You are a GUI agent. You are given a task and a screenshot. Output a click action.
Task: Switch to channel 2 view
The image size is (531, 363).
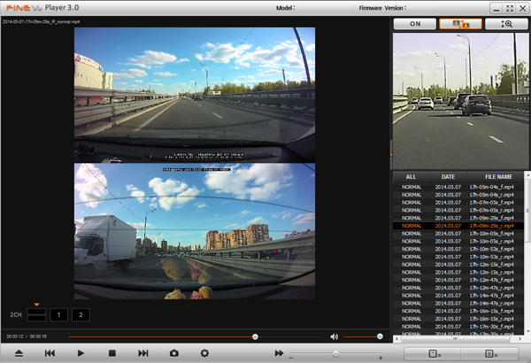coord(81,314)
